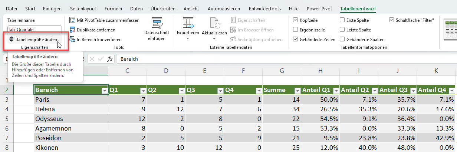Viewport: 457px width, 152px height.
Task: Select the green table style thumbnail
Action: [450, 30]
